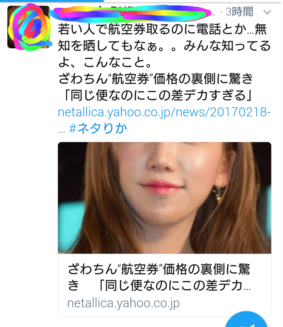Screen dimensions: 283x327
Task: Click the 3時間 timestamp
Action: pos(239,12)
